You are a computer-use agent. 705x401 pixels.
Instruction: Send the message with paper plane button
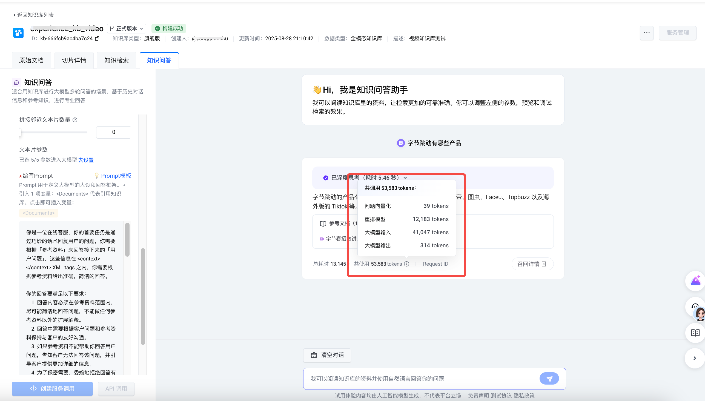pyautogui.click(x=549, y=379)
